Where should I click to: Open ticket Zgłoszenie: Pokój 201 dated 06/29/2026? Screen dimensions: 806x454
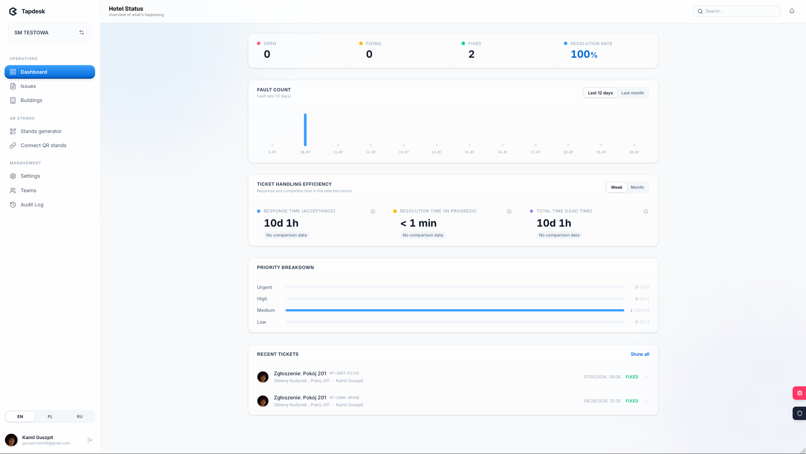coord(453,401)
